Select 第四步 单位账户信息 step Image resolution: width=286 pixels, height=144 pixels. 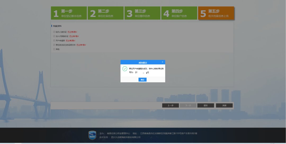pos(179,13)
